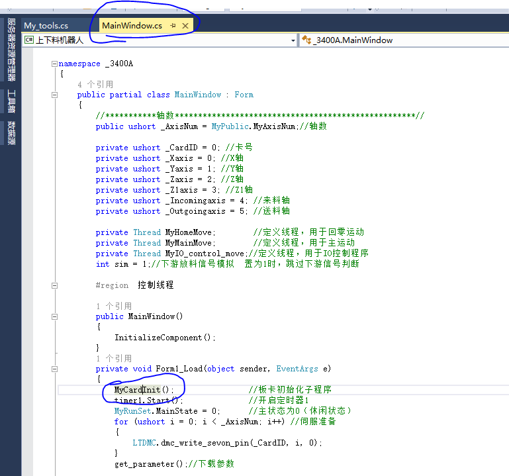The height and width of the screenshot is (476, 509).
Task: Click LTDMC.dmc_write_sevon_pin call
Action: pos(227,443)
